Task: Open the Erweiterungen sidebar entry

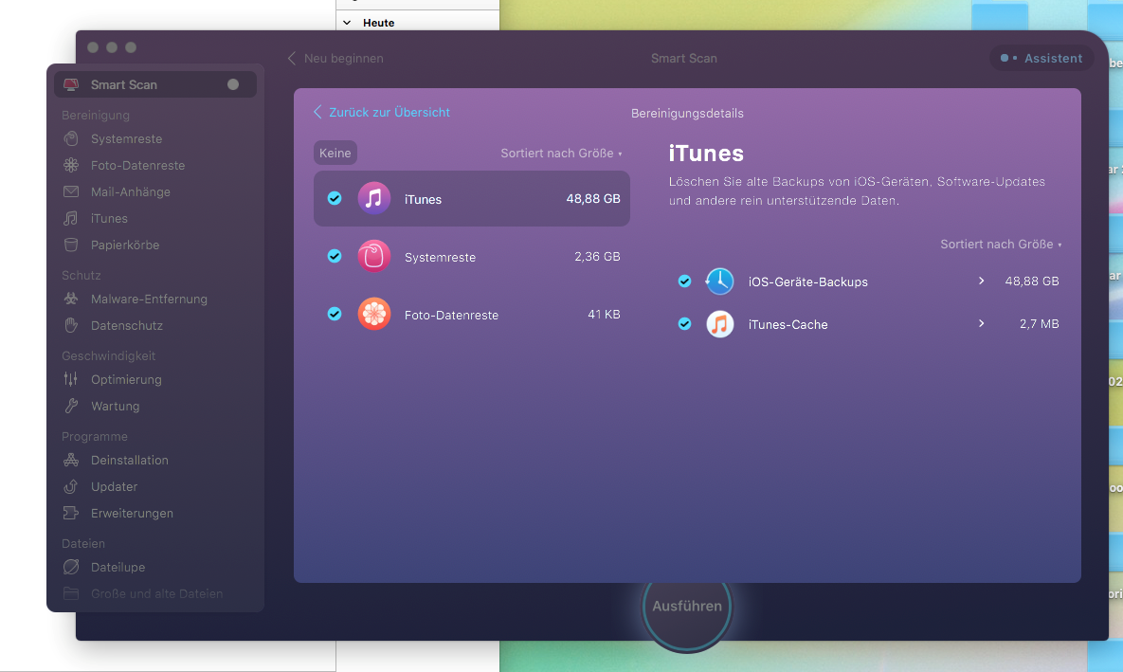Action: point(154,513)
